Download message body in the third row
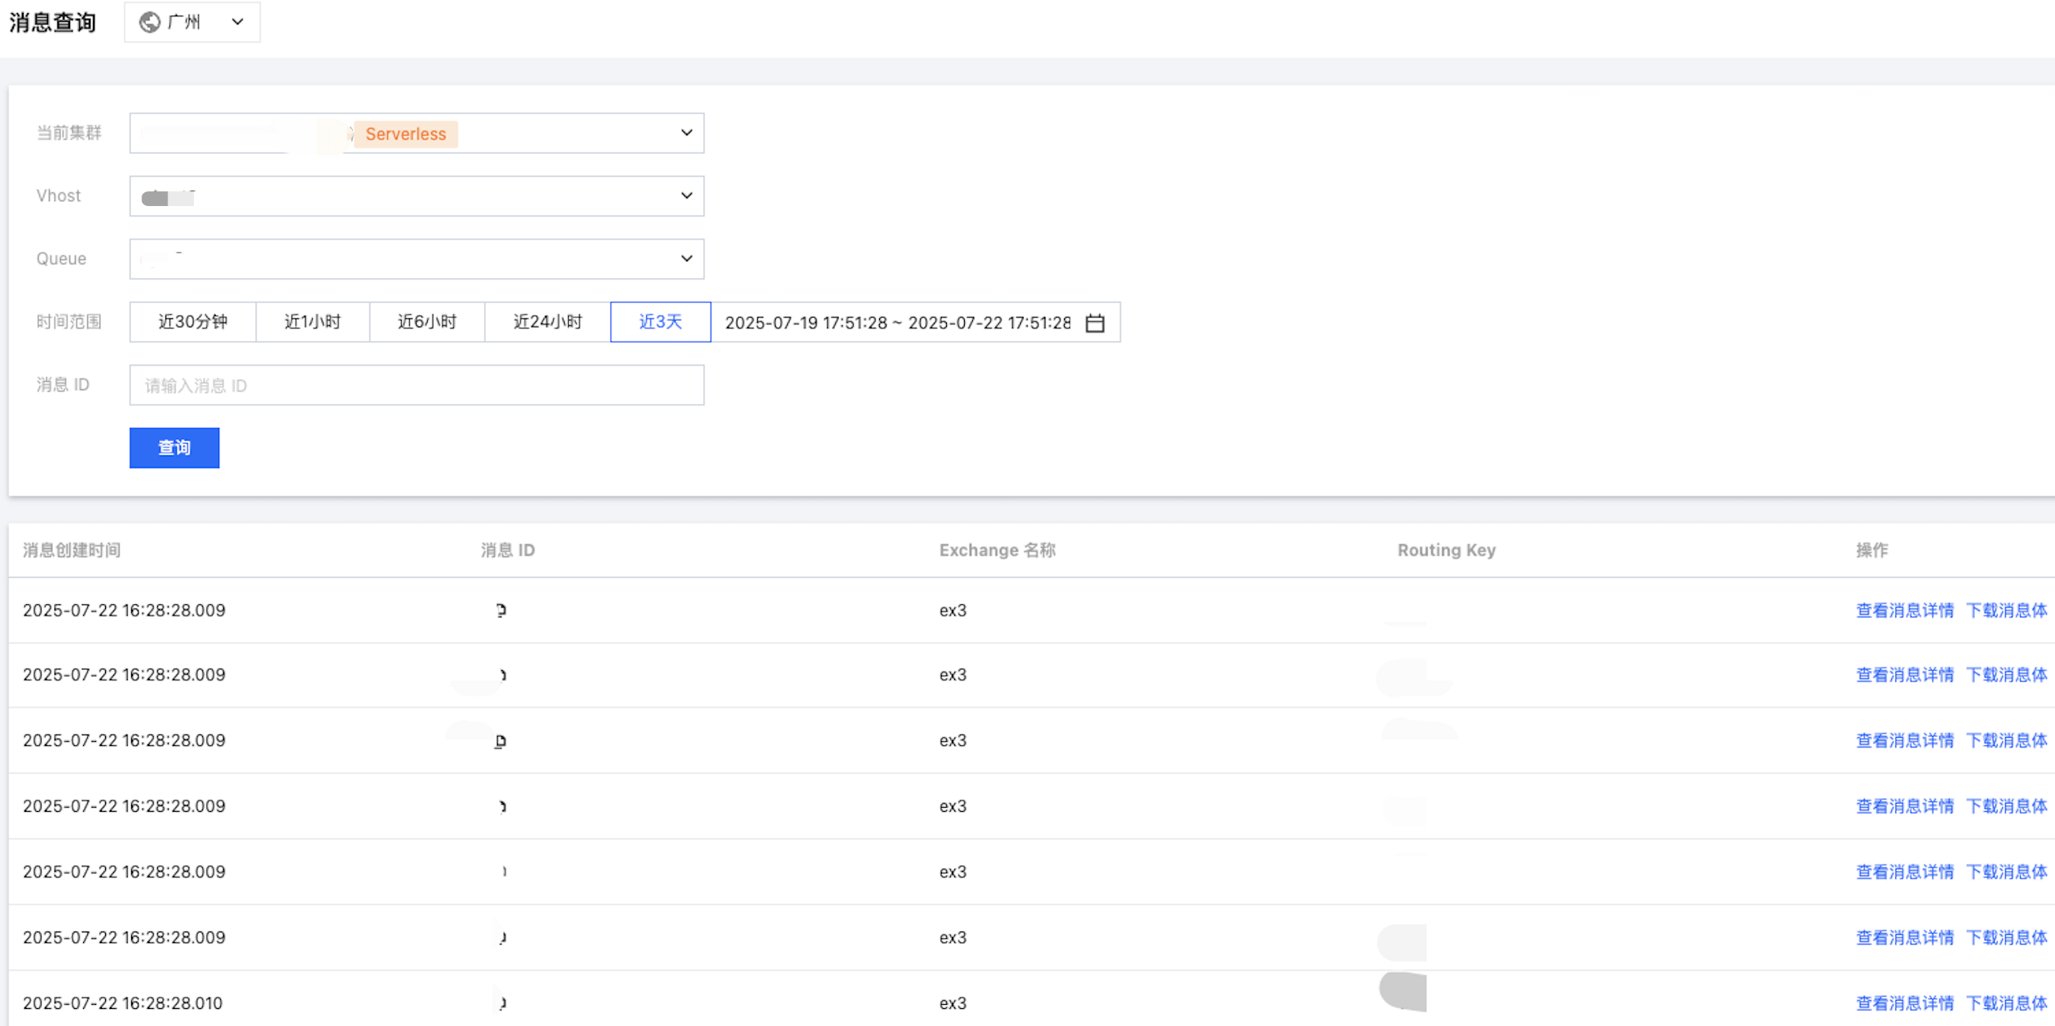 [2006, 741]
